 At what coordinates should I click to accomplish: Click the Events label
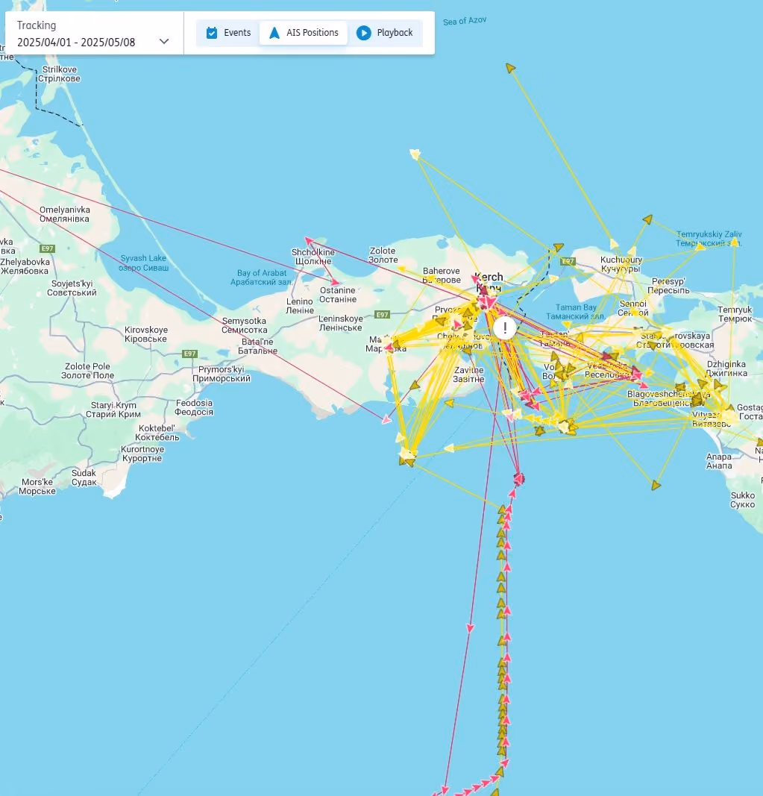[x=237, y=33]
